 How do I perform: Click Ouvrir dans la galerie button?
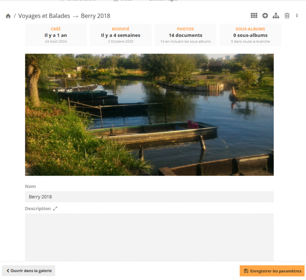pos(28,271)
